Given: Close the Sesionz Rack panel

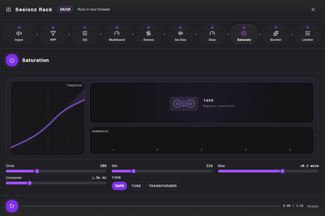Looking at the screenshot, I should [x=313, y=10].
